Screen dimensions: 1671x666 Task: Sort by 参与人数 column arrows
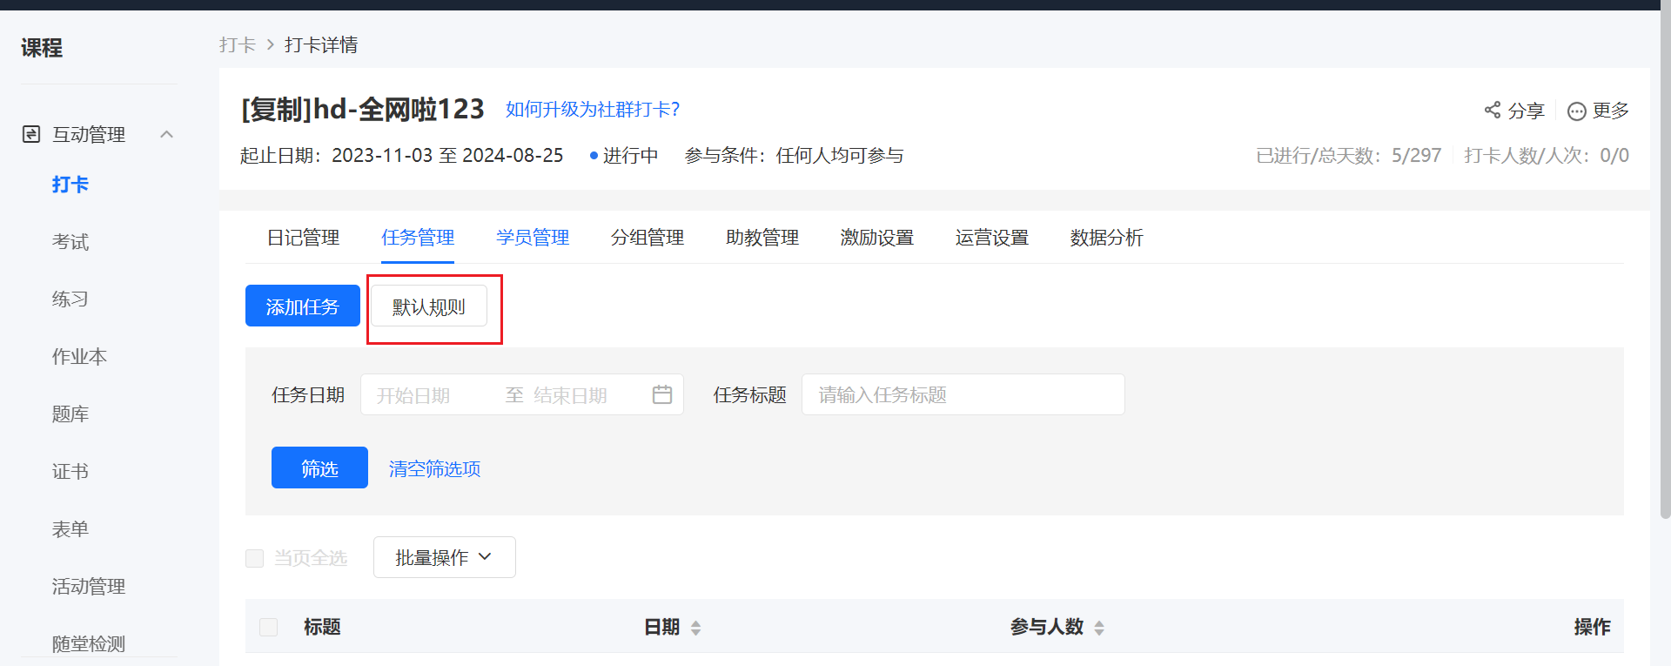pos(1099,628)
